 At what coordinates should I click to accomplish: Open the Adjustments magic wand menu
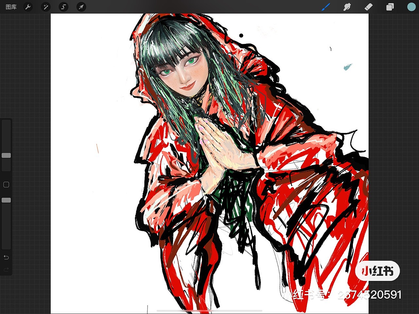(46, 7)
